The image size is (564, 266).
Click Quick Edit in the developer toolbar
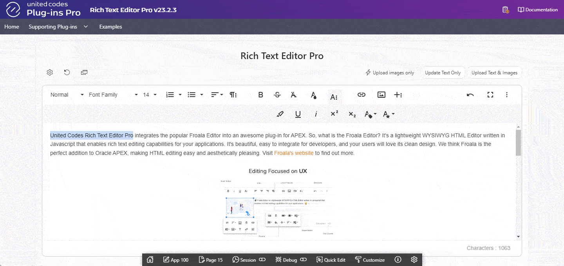(x=331, y=260)
